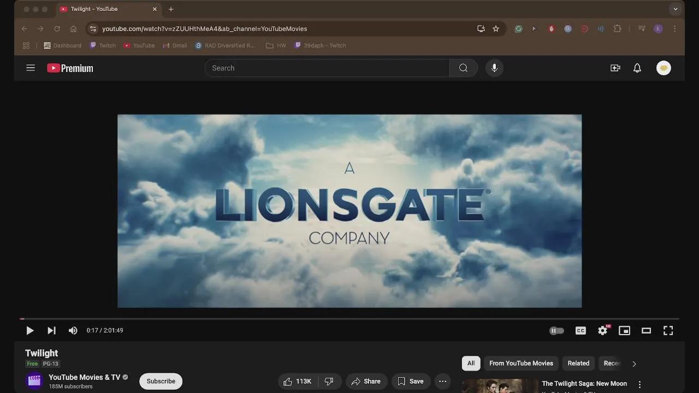This screenshot has height=393, width=699.
Task: Open the apps grid in bookmarks bar
Action: coord(26,45)
